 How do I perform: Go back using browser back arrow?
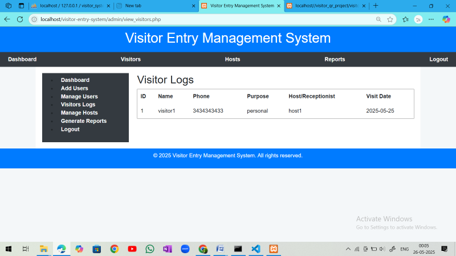(x=7, y=19)
